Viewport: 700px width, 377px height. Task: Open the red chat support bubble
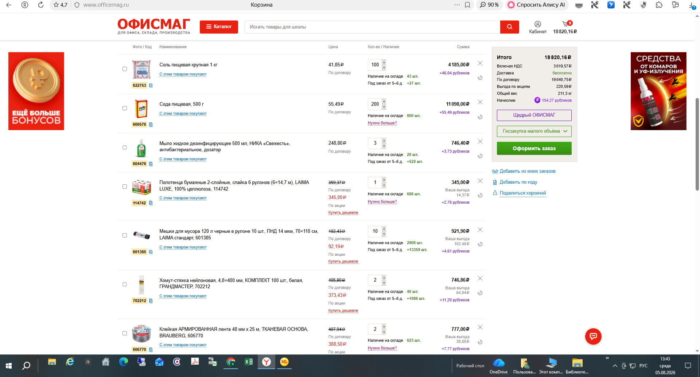593,336
